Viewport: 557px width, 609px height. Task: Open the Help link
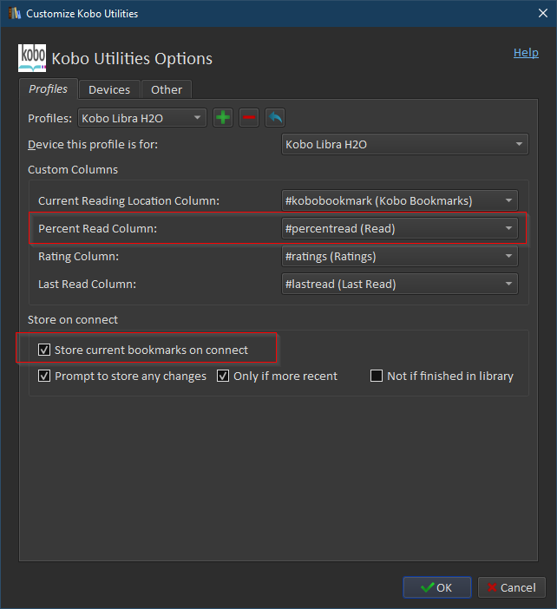(x=526, y=52)
